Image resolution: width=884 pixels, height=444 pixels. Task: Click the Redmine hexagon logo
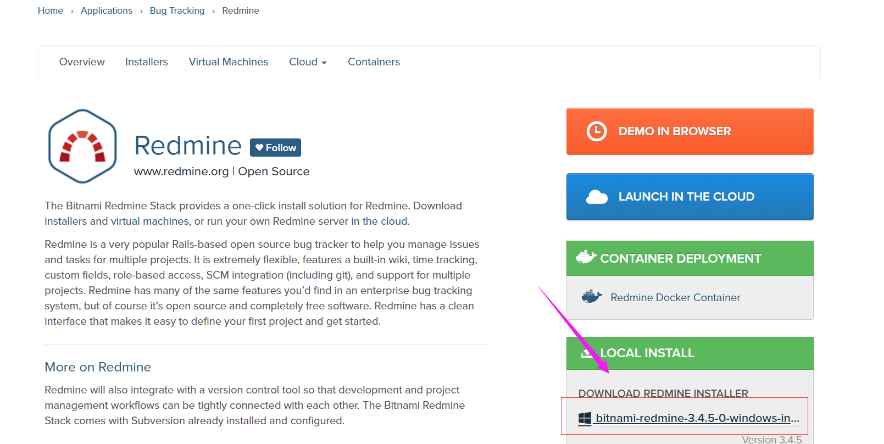(x=82, y=146)
